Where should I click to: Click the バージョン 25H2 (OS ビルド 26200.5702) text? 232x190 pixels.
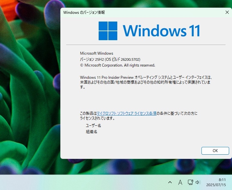coord(110,59)
